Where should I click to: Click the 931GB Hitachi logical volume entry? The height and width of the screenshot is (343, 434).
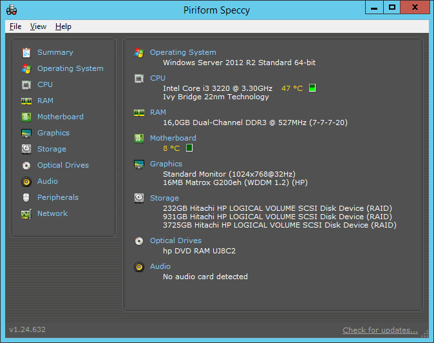point(278,217)
